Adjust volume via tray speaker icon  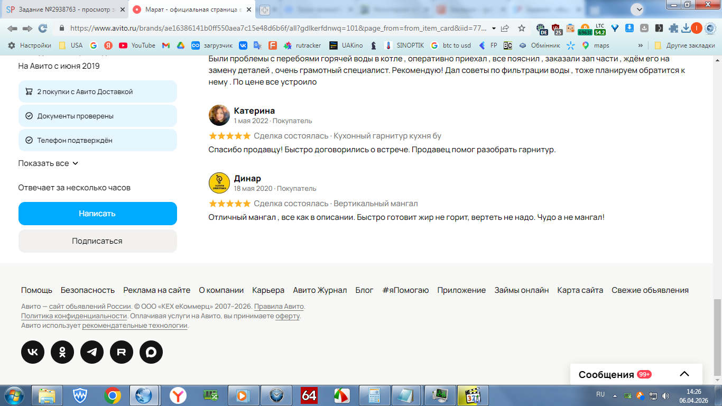(665, 395)
